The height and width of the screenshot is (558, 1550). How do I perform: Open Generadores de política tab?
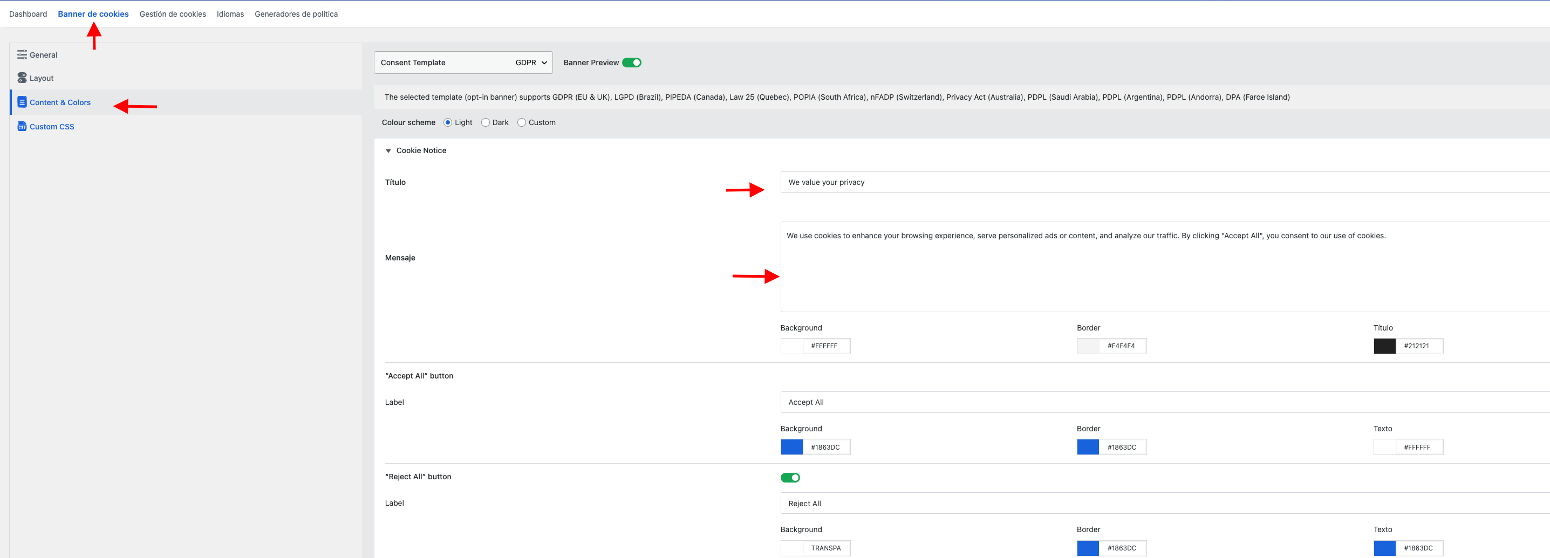296,14
